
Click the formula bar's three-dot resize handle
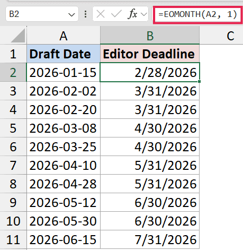85,14
